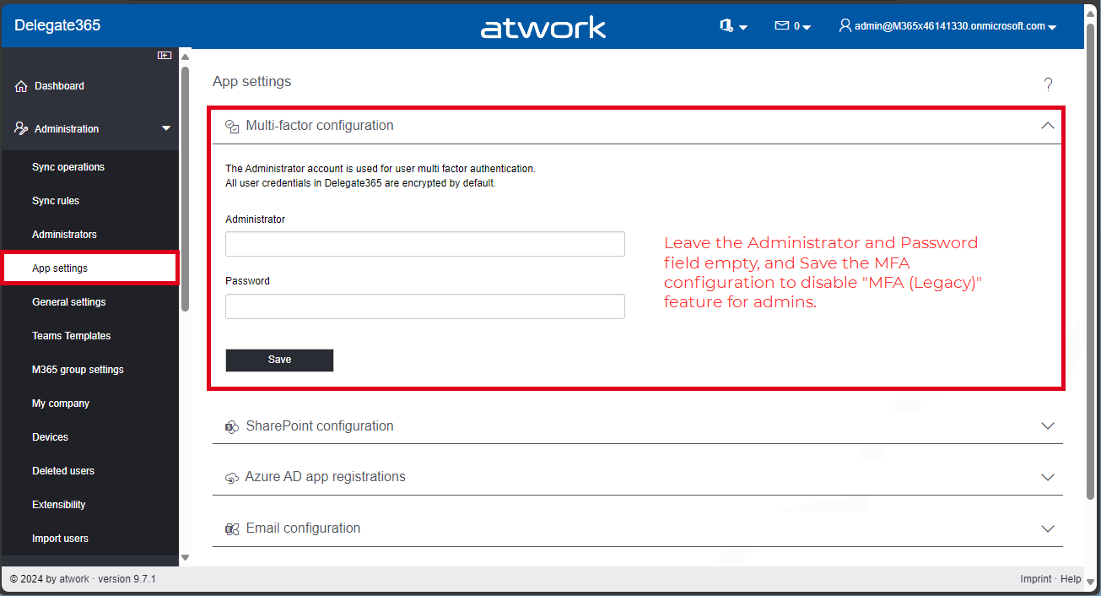The width and height of the screenshot is (1101, 596).
Task: Open the Office apps dropdown arrow
Action: pyautogui.click(x=743, y=28)
